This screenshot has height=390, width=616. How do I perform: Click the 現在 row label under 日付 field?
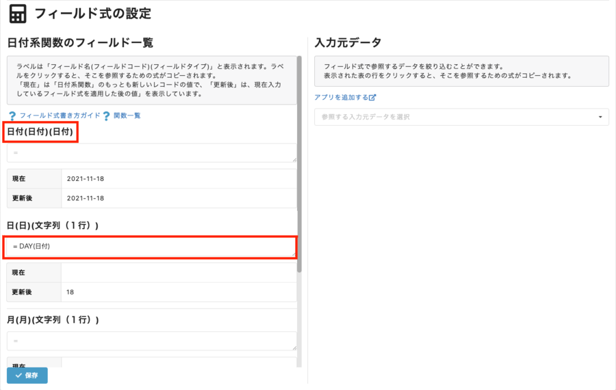point(19,179)
